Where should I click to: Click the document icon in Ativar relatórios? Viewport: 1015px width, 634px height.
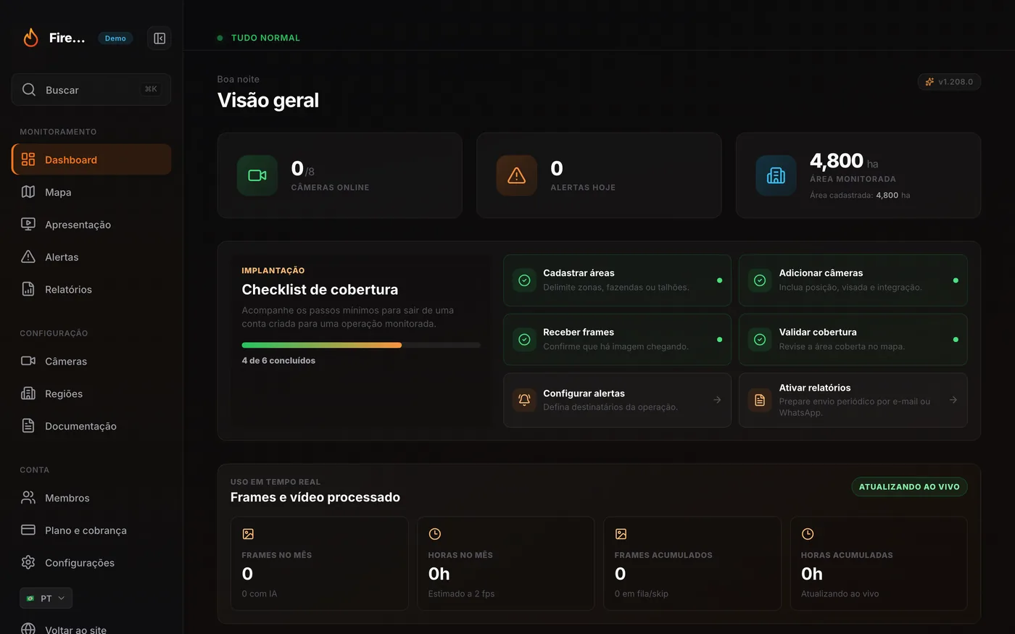click(x=760, y=400)
